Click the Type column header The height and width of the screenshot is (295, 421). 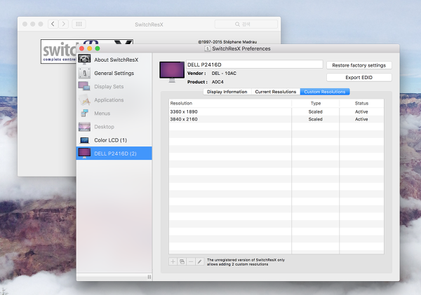coord(316,103)
